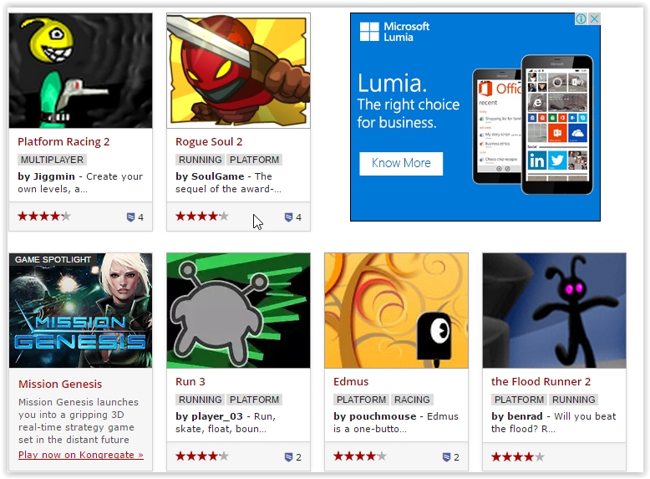Open the Run 3 game thumbnail

pyautogui.click(x=238, y=311)
